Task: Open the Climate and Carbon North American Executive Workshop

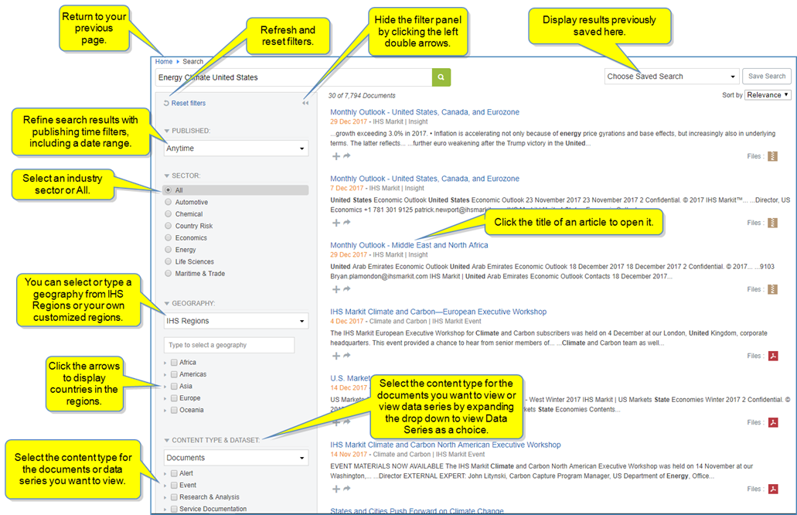Action: point(445,445)
